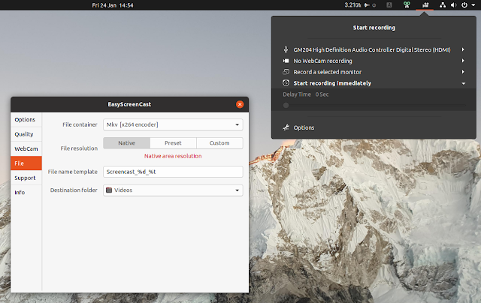Viewport: 481px width, 303px height.
Task: Click Start recording at top of popup
Action: click(x=375, y=28)
